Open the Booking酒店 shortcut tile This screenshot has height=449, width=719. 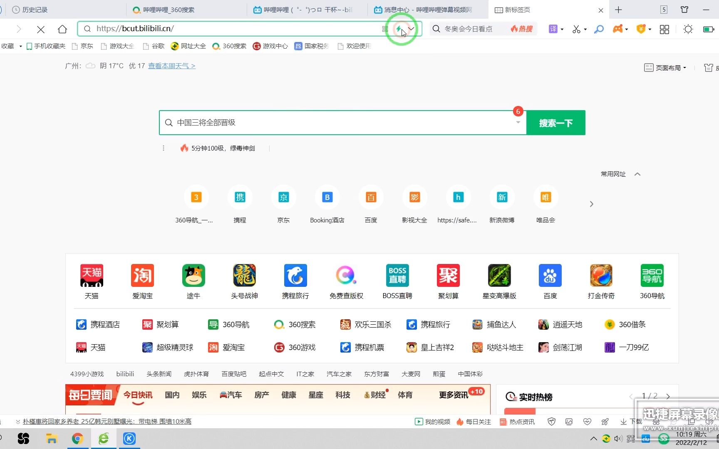point(327,205)
